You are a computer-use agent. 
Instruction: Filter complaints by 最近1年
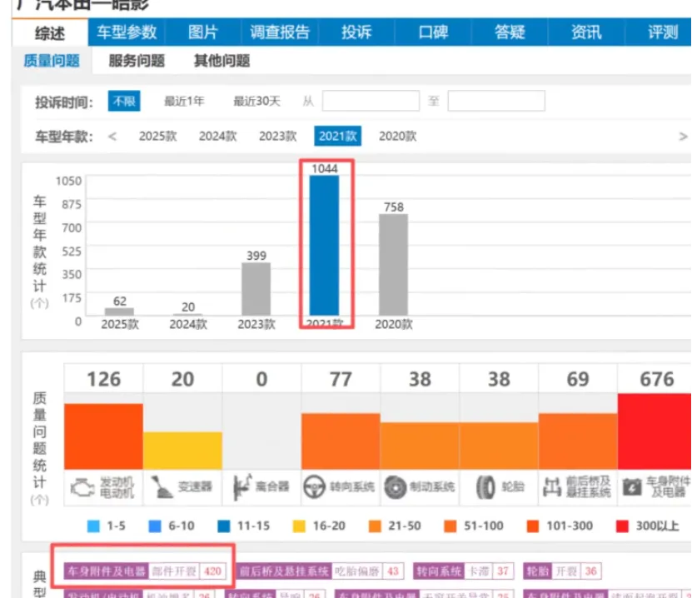(x=184, y=101)
